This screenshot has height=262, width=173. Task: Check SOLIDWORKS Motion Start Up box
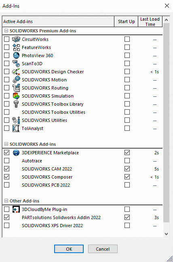(127, 79)
